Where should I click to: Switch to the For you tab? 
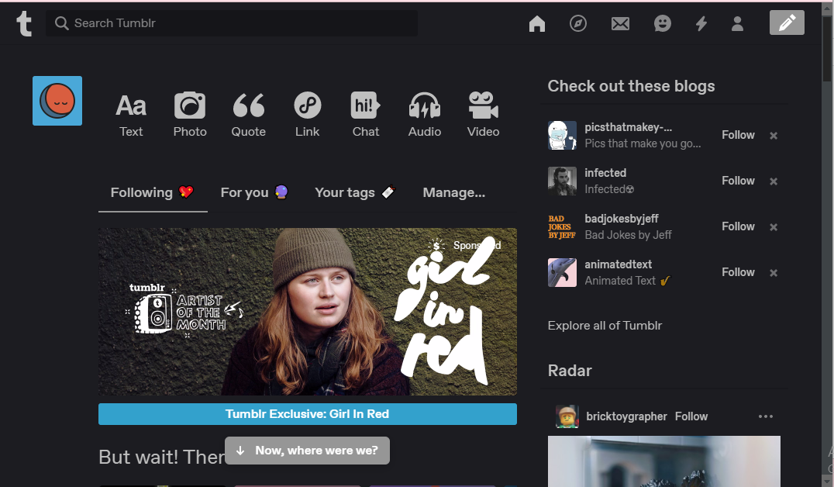(254, 192)
